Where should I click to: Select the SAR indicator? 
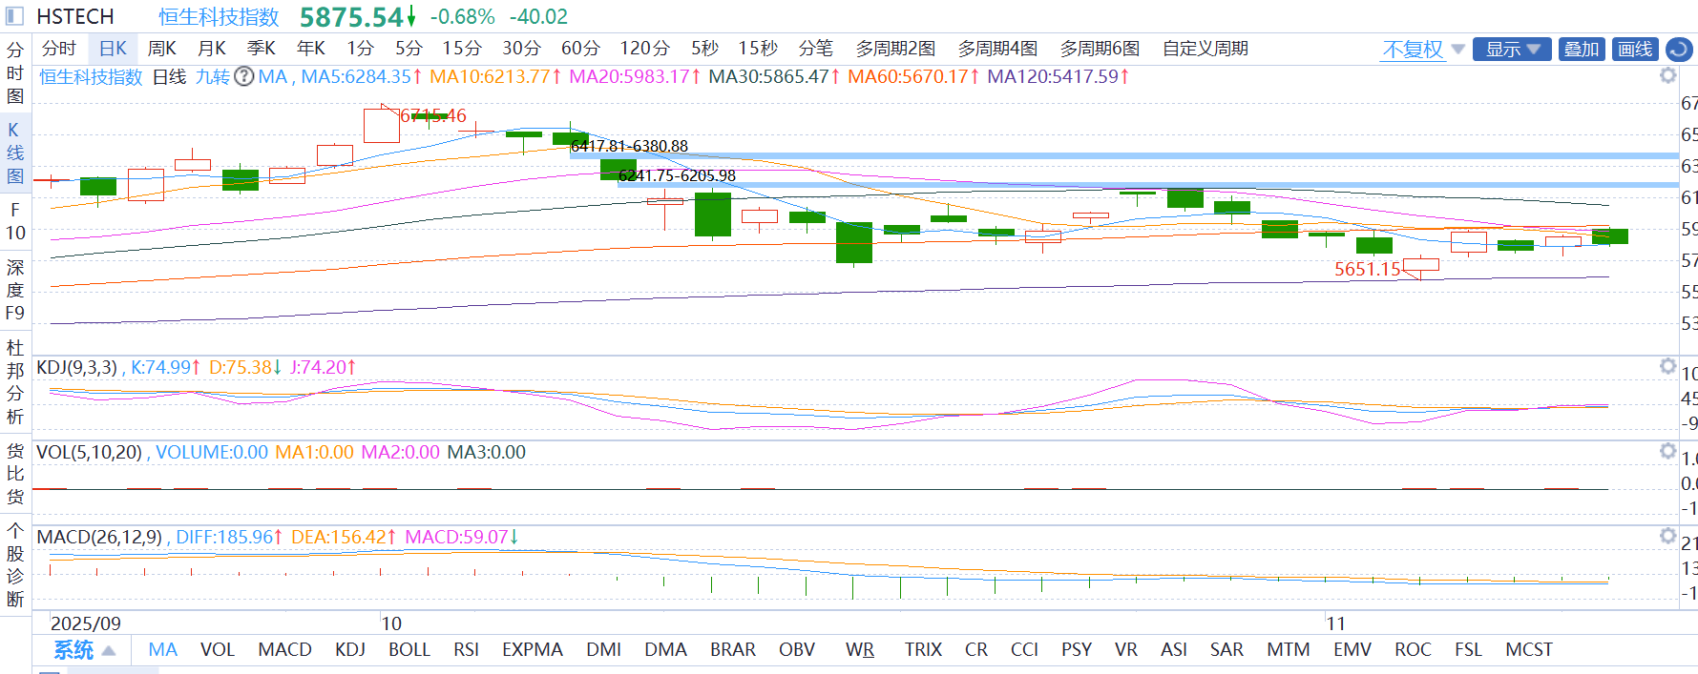click(1226, 650)
